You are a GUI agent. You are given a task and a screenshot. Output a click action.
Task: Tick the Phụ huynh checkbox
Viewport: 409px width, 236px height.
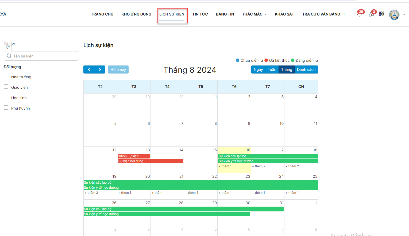[x=6, y=108]
